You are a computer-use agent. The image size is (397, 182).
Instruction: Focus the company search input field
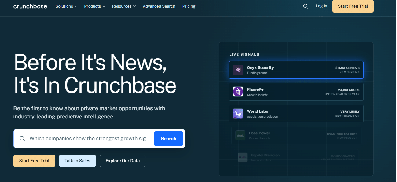(x=90, y=139)
